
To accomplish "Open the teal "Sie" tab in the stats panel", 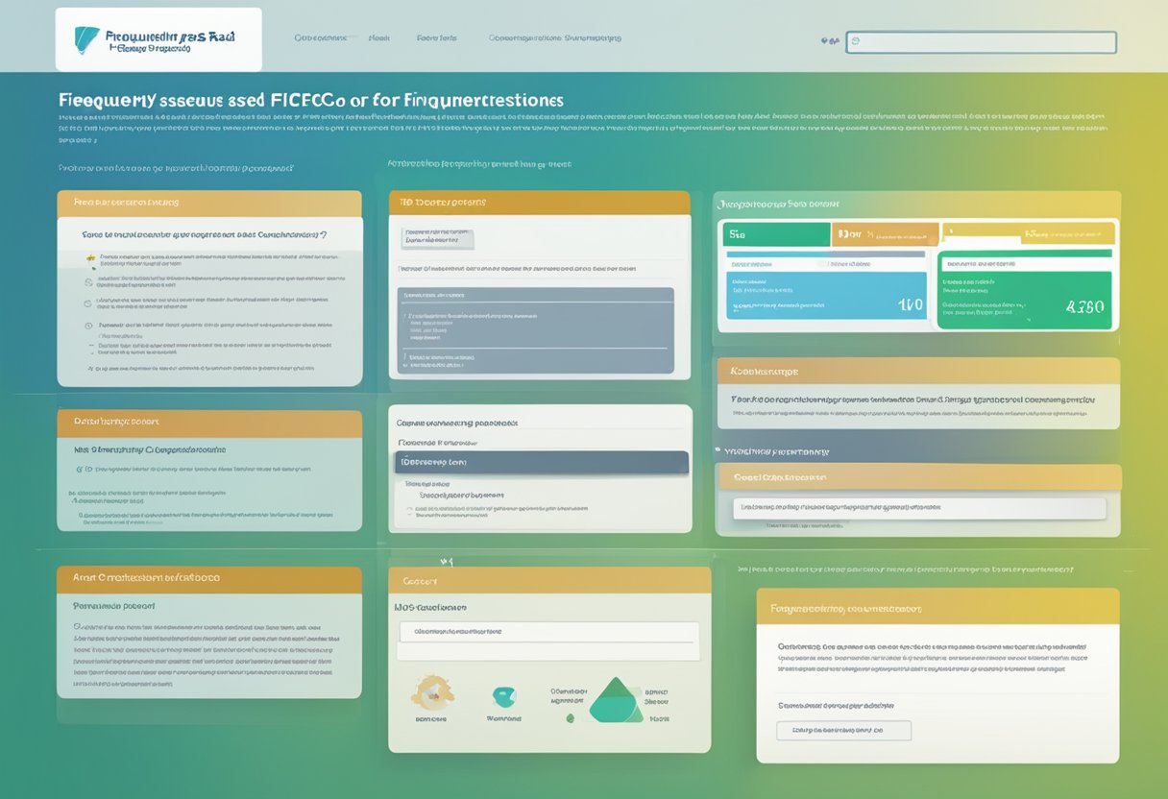I will coord(778,234).
